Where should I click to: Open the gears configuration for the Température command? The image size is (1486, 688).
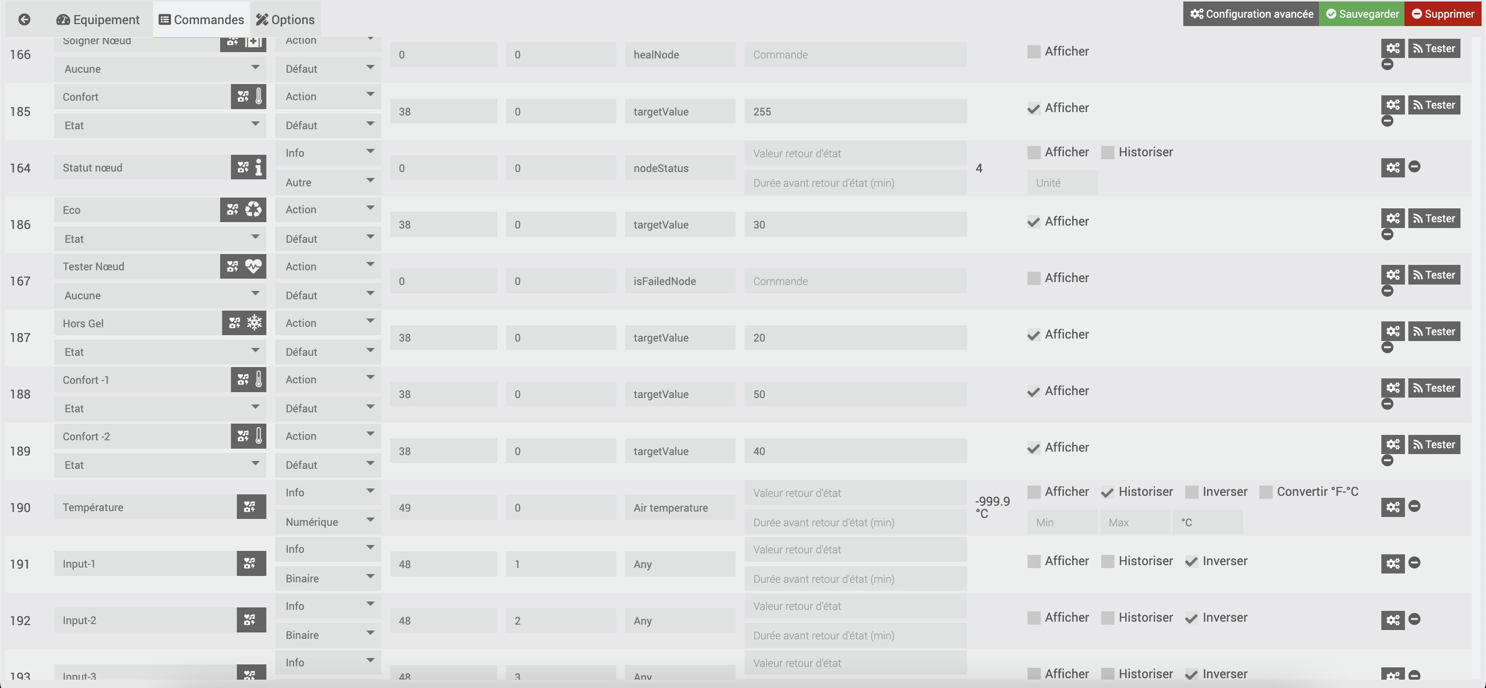click(1393, 507)
